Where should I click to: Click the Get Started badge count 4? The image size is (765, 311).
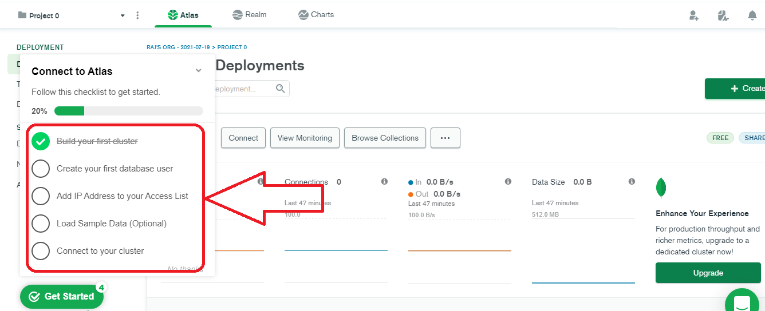point(101,288)
